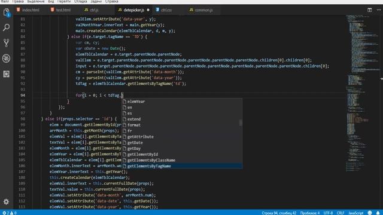Choose getElementsByClassName from autocomplete list
The image size is (383, 215).
(x=182, y=160)
